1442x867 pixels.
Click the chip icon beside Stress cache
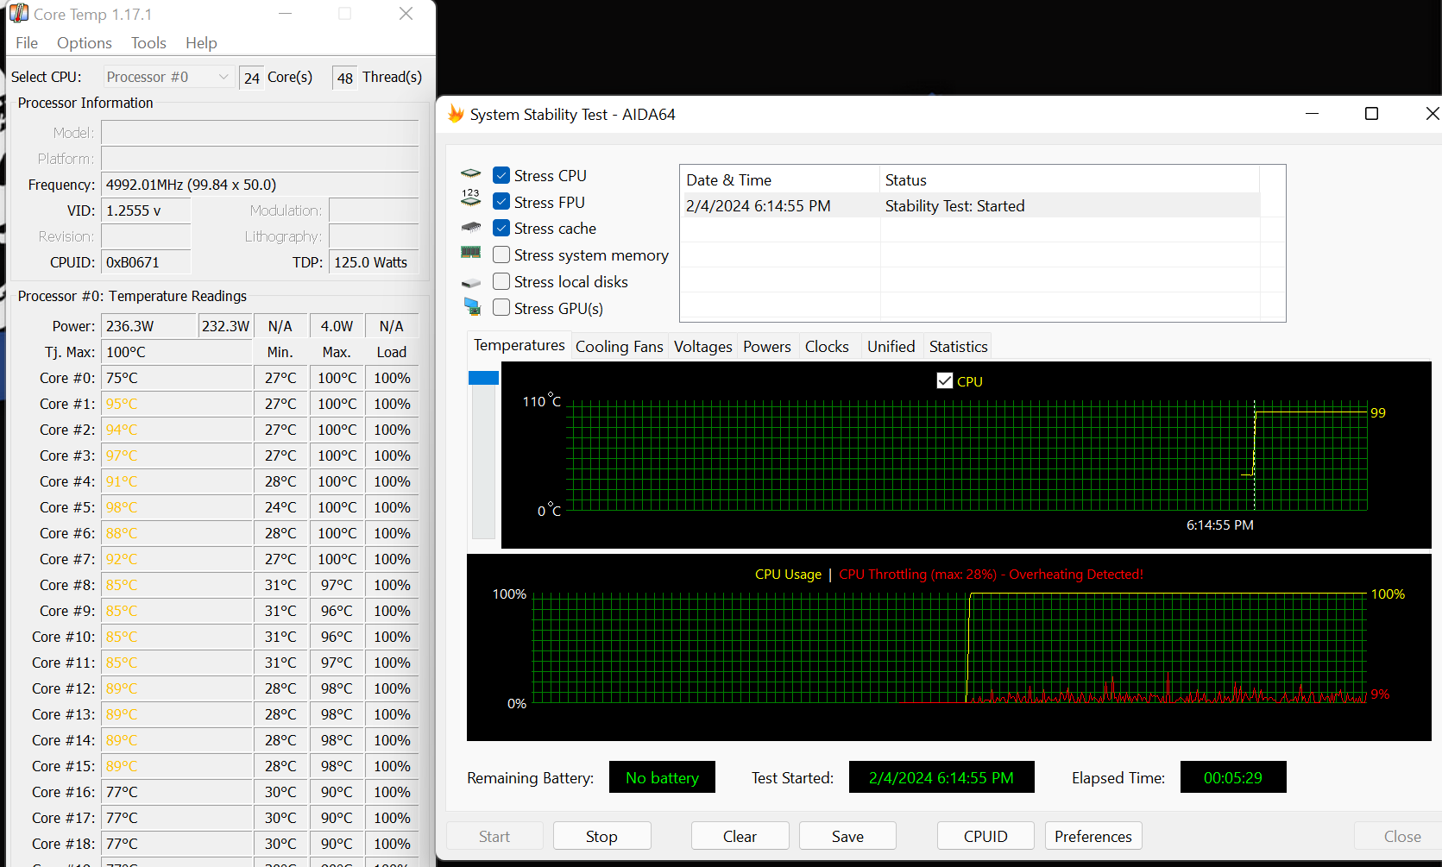[x=470, y=228]
